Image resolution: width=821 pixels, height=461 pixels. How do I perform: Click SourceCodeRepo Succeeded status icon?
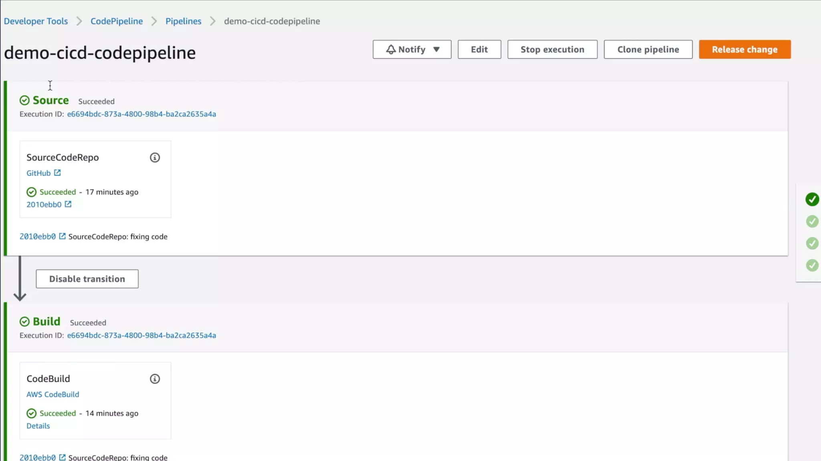(x=31, y=192)
